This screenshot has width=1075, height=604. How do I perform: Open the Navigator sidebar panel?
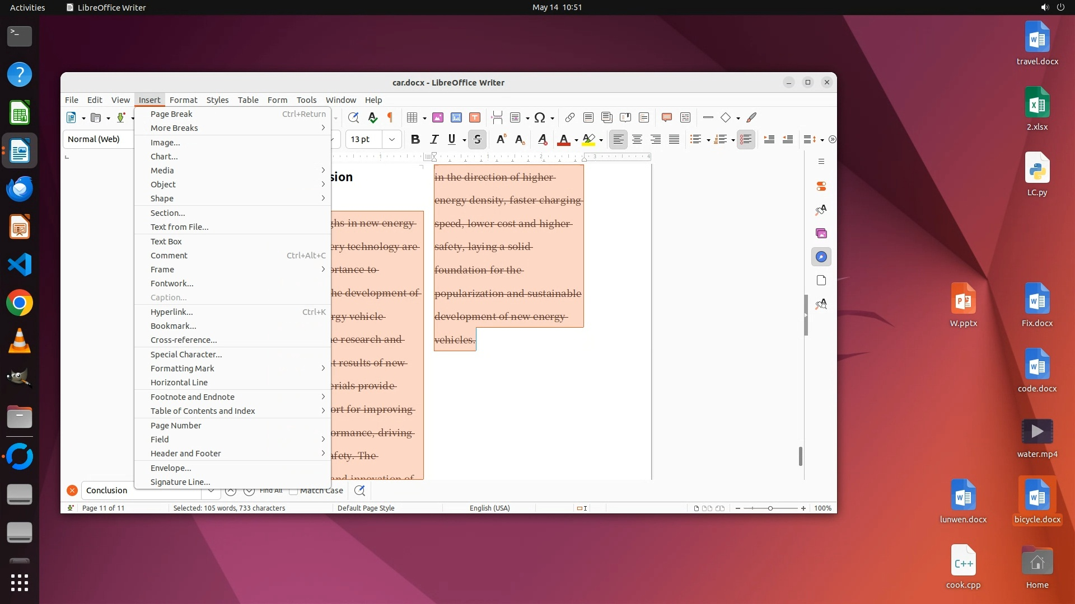[821, 257]
